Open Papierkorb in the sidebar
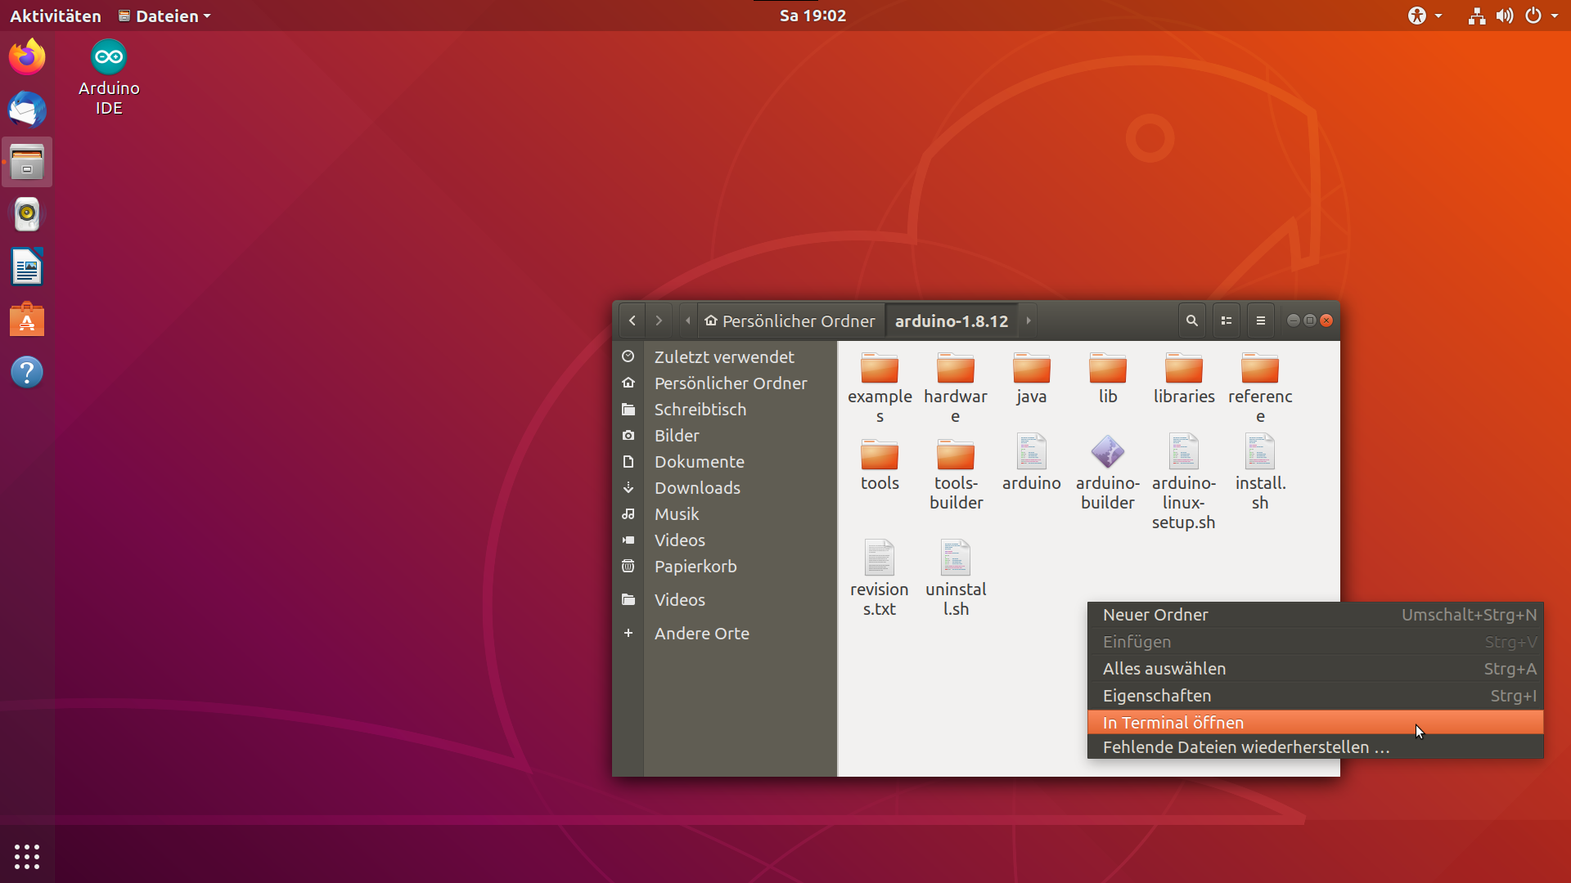The image size is (1571, 883). 725,567
